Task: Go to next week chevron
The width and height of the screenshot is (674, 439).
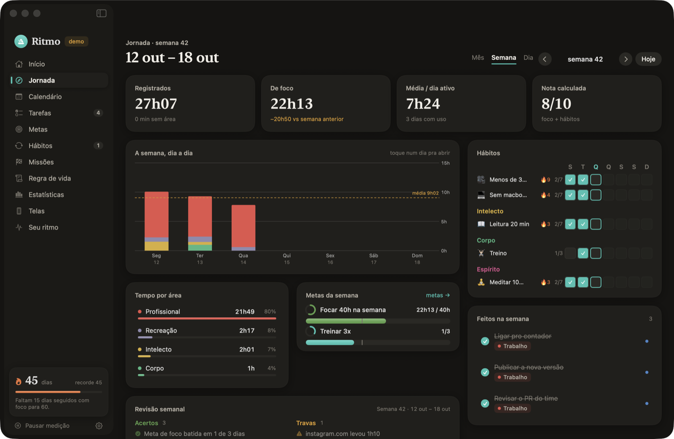Action: [626, 59]
